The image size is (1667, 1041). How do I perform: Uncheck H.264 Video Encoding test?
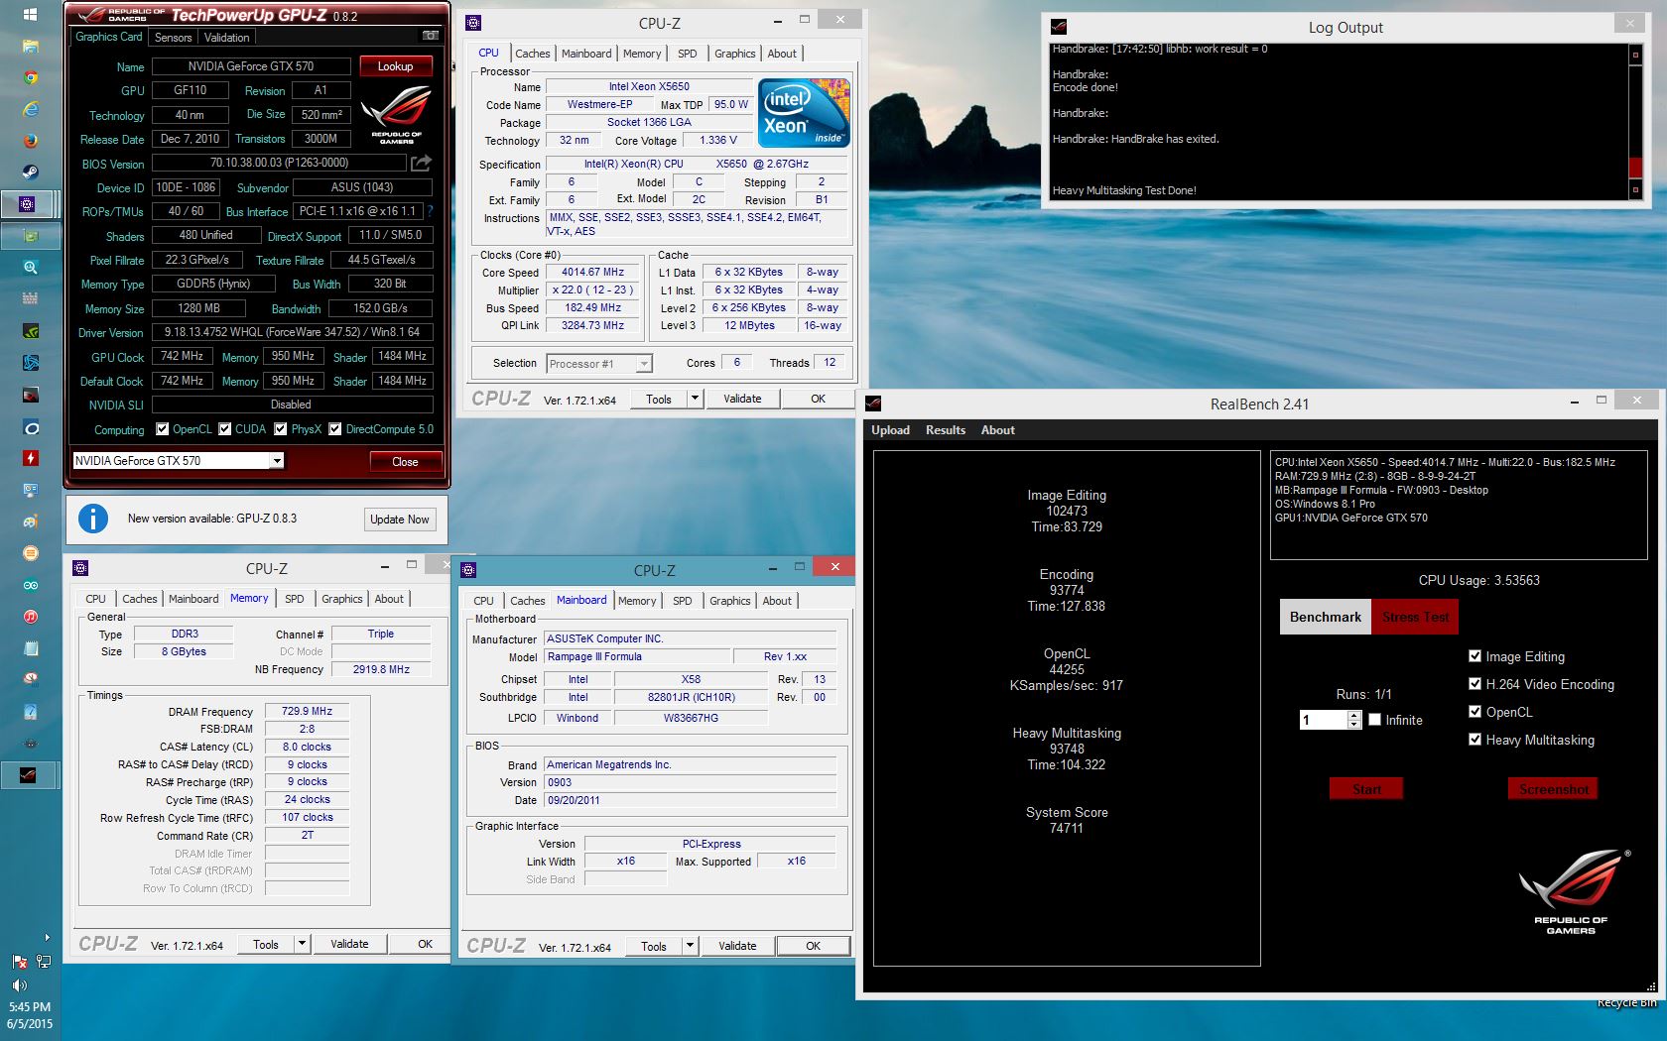point(1475,684)
